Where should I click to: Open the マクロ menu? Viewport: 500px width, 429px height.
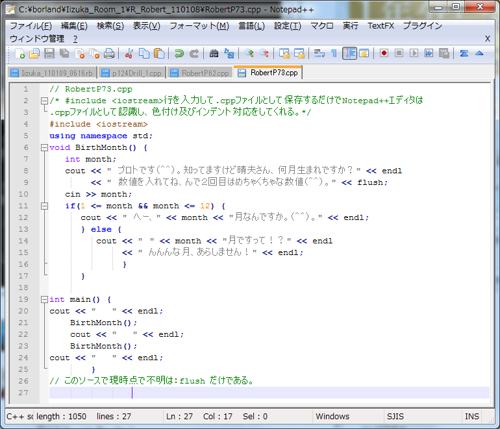(321, 26)
